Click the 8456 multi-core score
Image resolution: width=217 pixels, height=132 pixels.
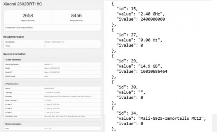(76, 16)
